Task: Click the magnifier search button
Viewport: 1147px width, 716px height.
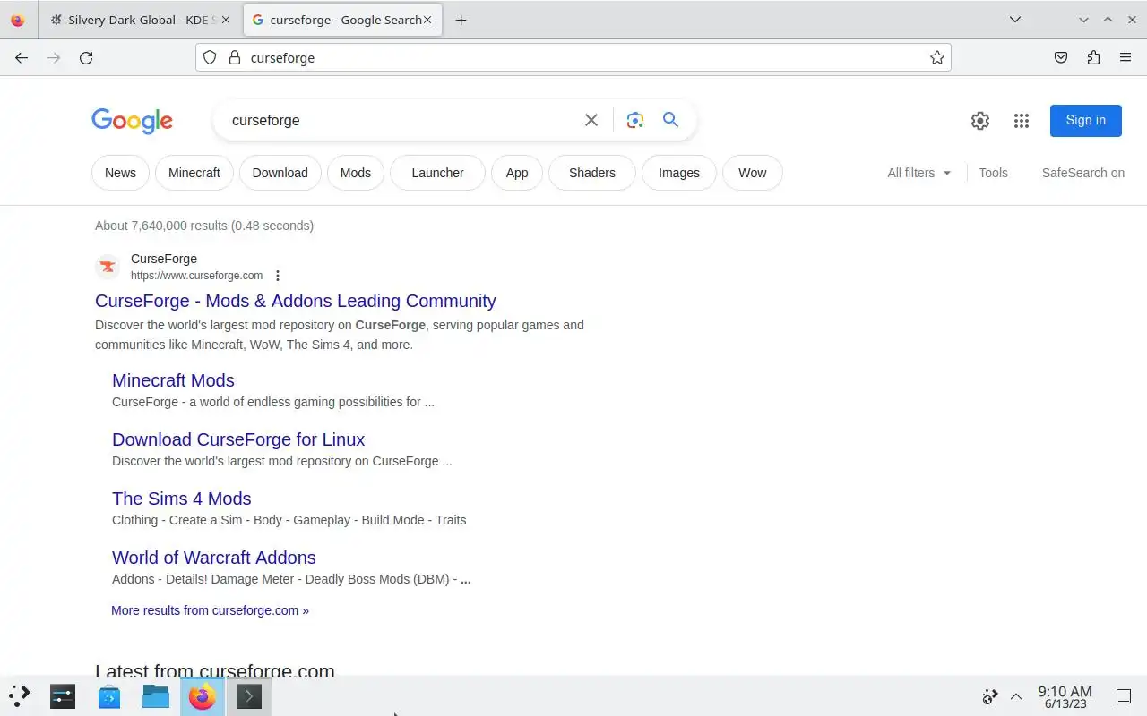Action: pyautogui.click(x=670, y=120)
